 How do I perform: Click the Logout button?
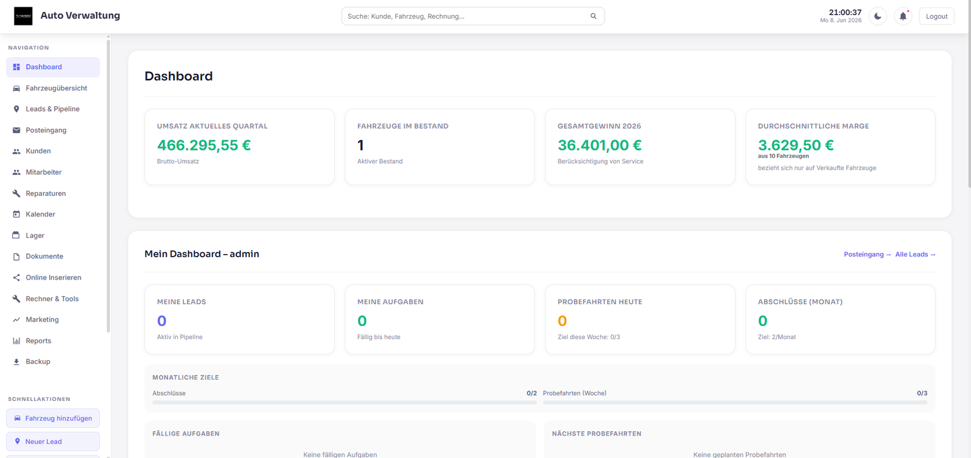point(936,16)
